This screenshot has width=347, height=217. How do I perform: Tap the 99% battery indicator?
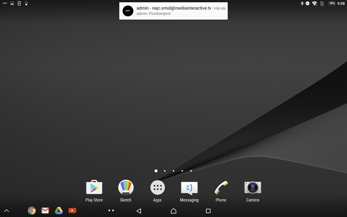[332, 3]
